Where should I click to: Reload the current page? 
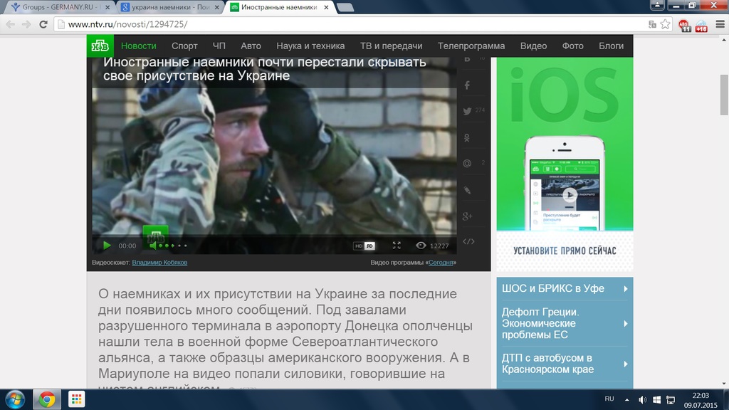43,24
